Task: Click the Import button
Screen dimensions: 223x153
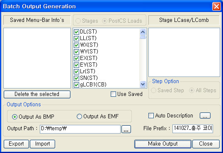Action: [43, 144]
